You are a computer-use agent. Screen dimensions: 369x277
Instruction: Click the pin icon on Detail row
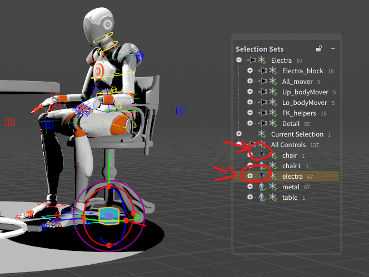pyautogui.click(x=262, y=123)
